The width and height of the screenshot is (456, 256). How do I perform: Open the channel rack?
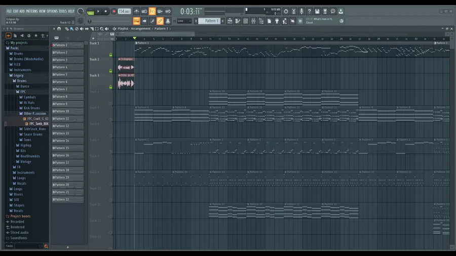[x=245, y=21]
